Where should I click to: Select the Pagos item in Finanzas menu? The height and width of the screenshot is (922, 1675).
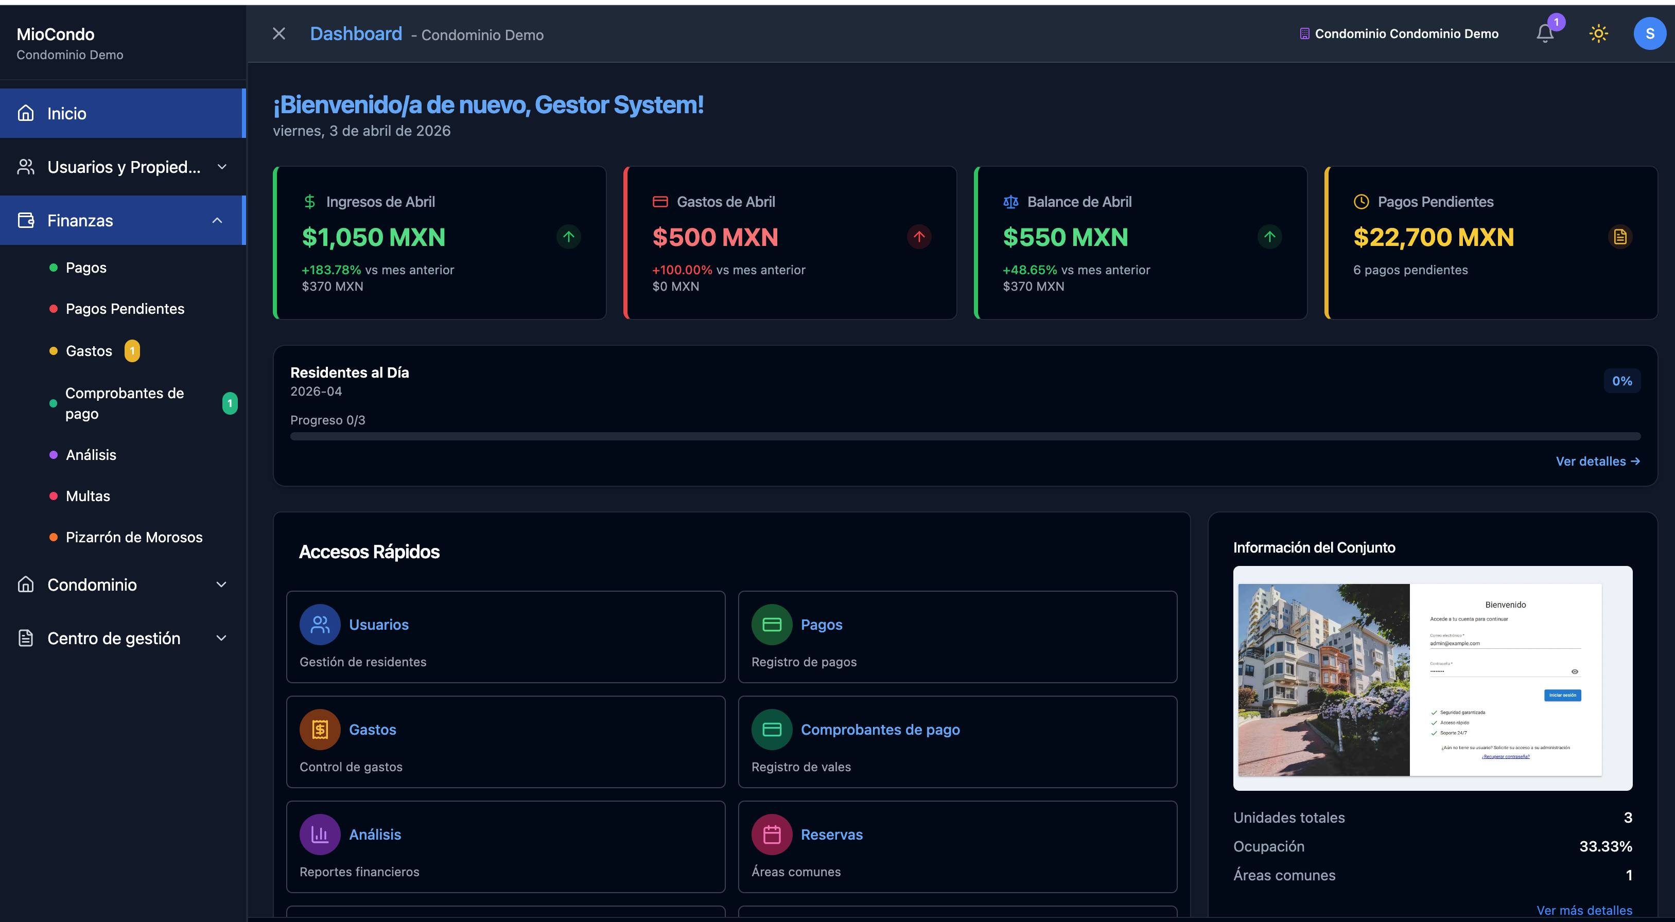tap(86, 267)
